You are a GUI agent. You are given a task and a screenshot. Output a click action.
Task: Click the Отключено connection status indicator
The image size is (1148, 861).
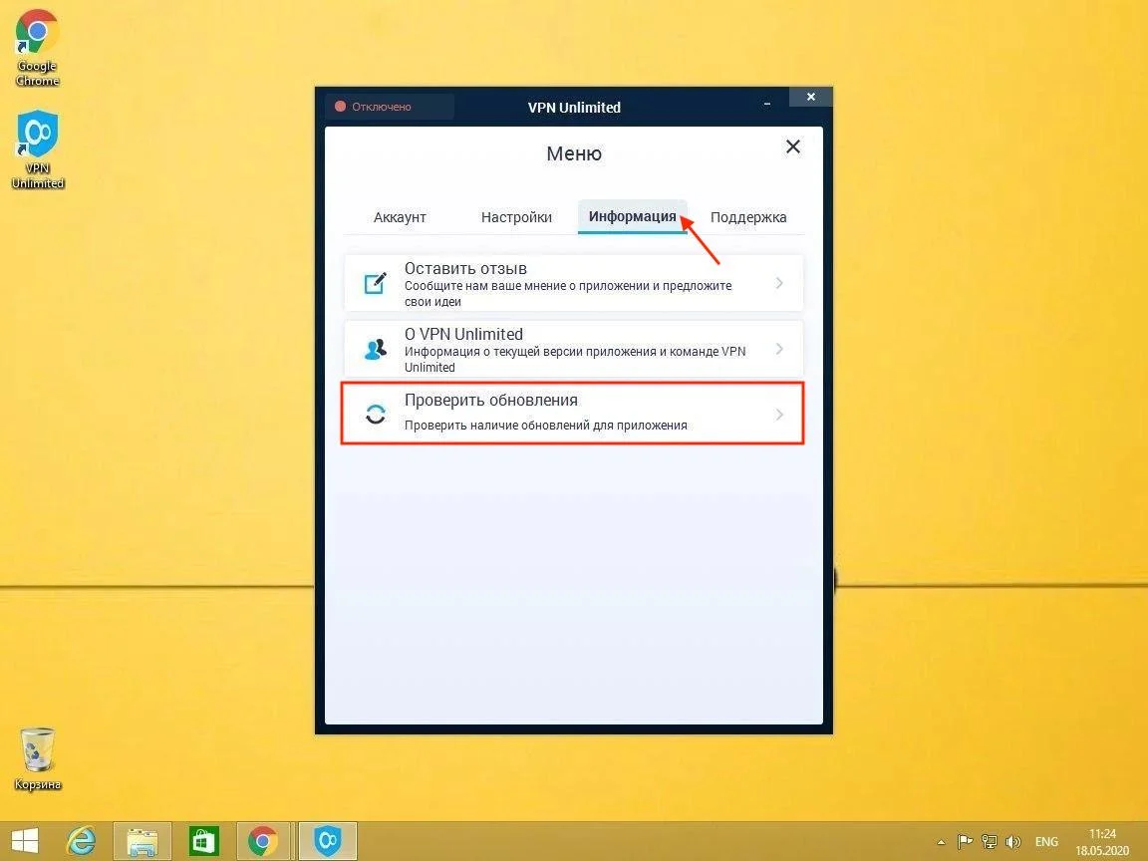(389, 107)
